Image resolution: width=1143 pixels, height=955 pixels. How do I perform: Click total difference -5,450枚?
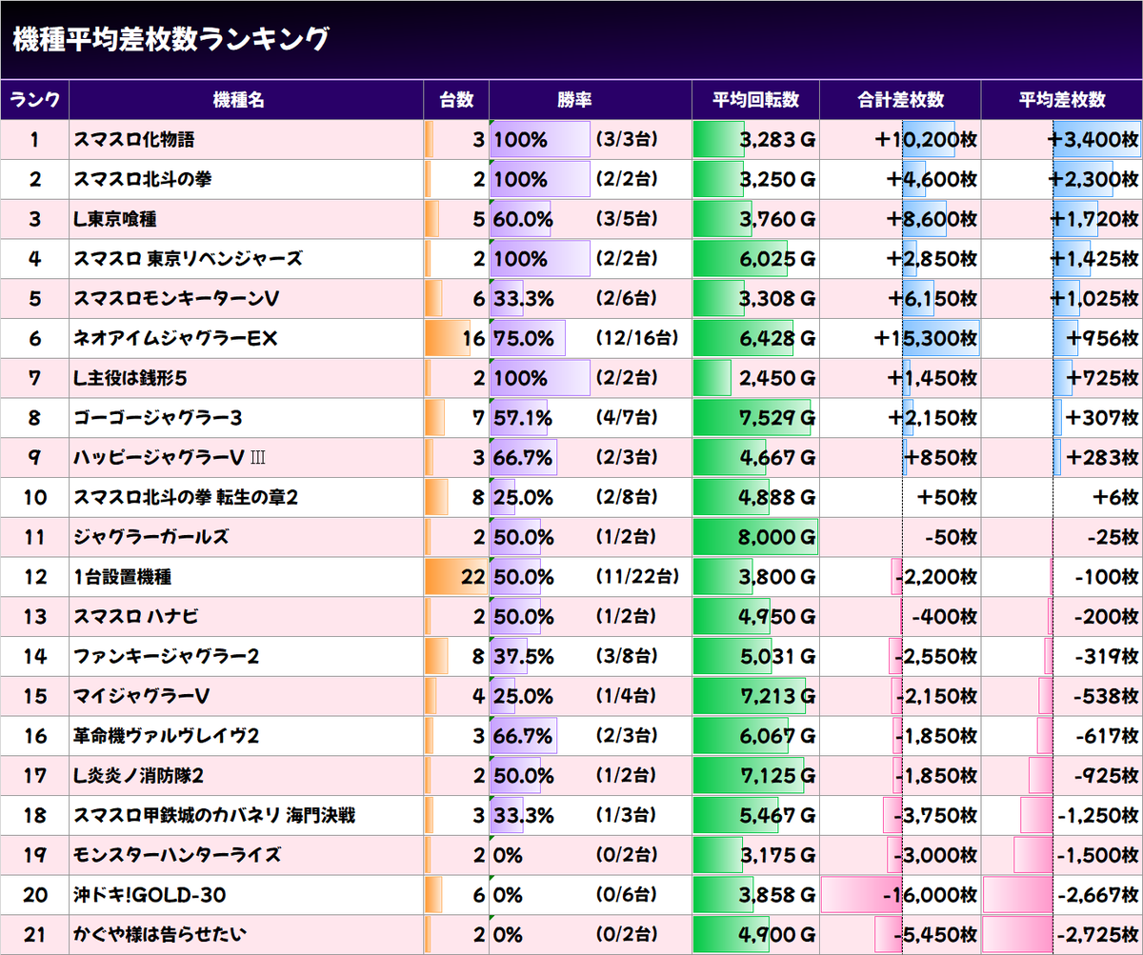coord(937,935)
